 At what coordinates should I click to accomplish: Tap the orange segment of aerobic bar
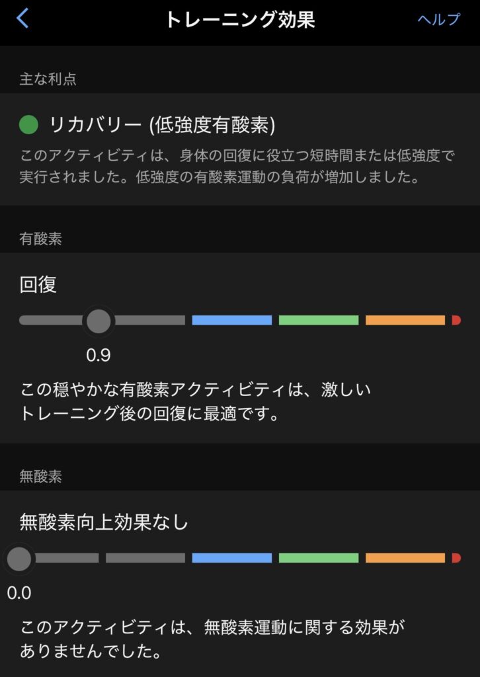click(x=405, y=321)
